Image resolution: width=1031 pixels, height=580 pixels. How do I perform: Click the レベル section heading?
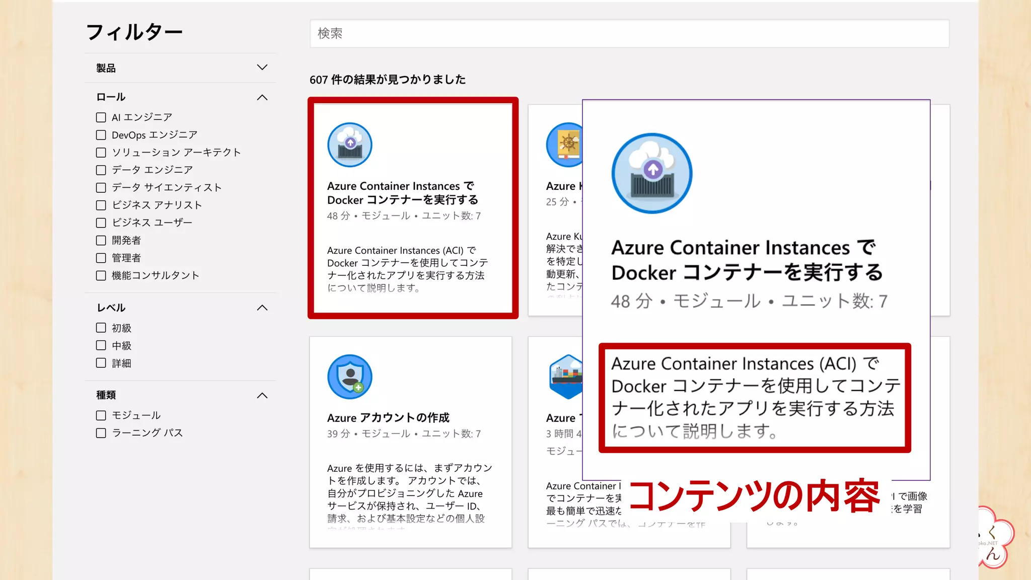tap(111, 308)
